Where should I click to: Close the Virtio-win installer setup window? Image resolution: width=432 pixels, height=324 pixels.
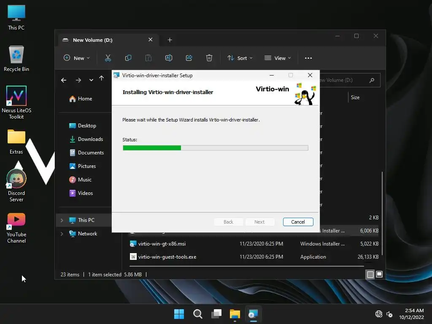click(x=310, y=75)
